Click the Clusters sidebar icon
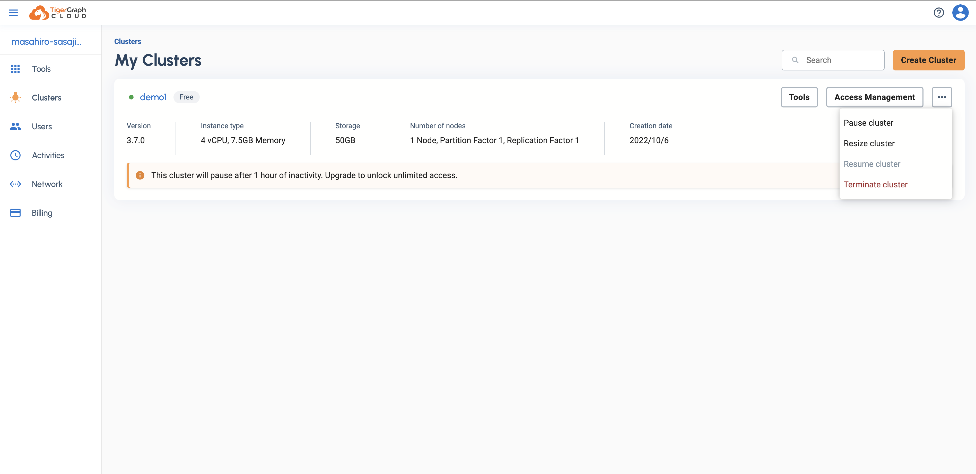976x474 pixels. point(15,98)
